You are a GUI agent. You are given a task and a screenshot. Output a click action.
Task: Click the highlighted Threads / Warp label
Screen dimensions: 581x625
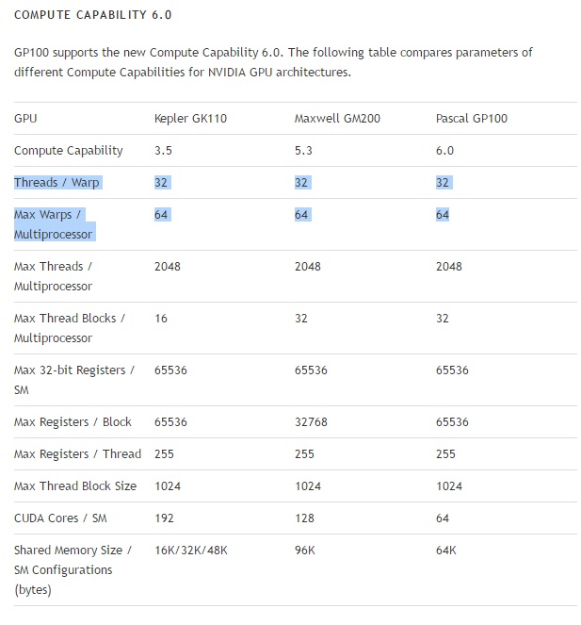click(56, 183)
